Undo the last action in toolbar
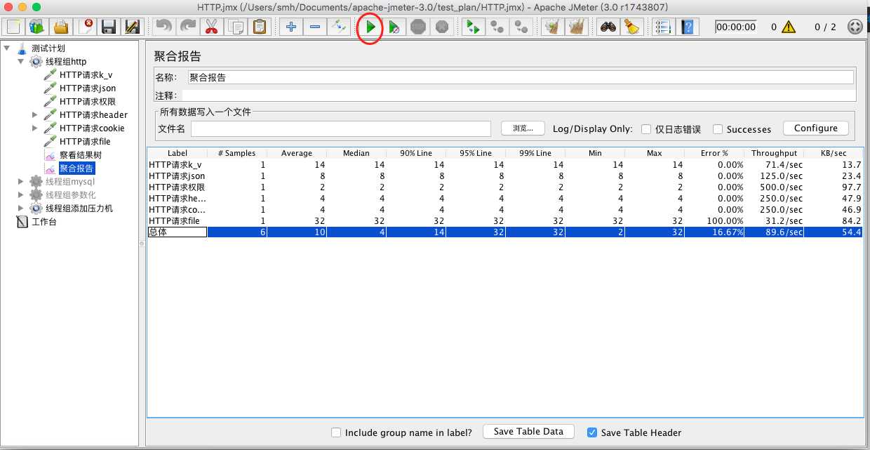The image size is (870, 450). (164, 27)
